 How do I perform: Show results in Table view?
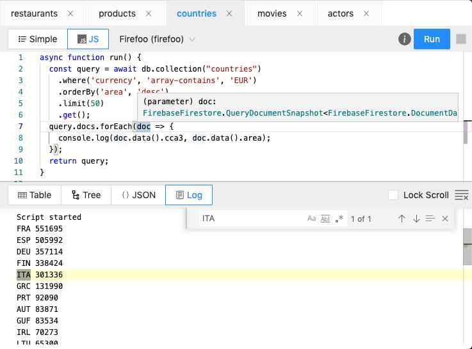(x=35, y=195)
